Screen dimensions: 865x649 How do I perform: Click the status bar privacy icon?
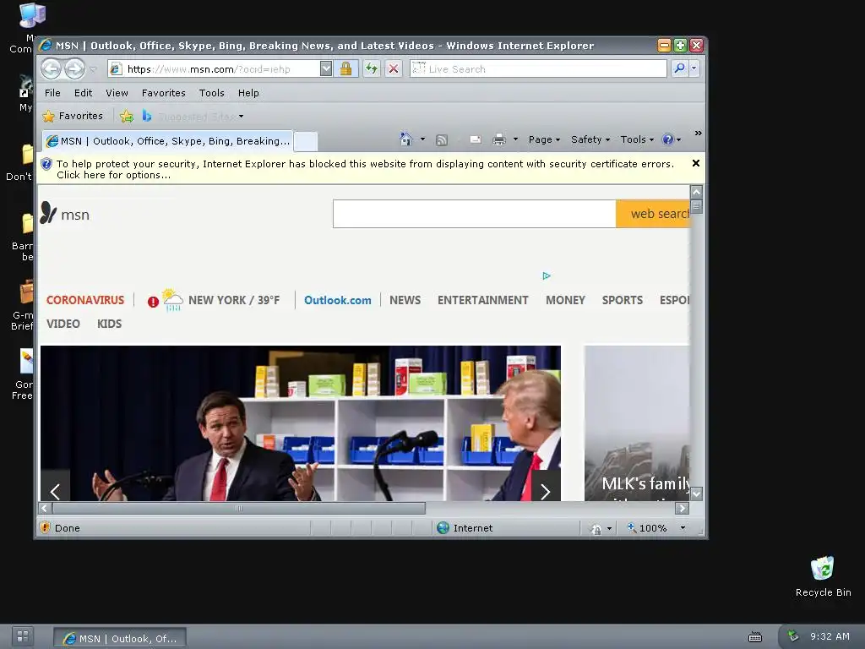click(596, 529)
